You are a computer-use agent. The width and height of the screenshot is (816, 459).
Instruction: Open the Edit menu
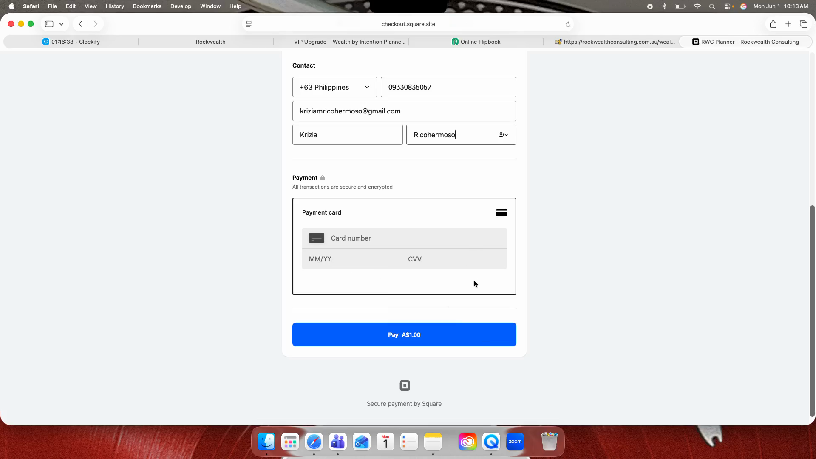pos(71,6)
